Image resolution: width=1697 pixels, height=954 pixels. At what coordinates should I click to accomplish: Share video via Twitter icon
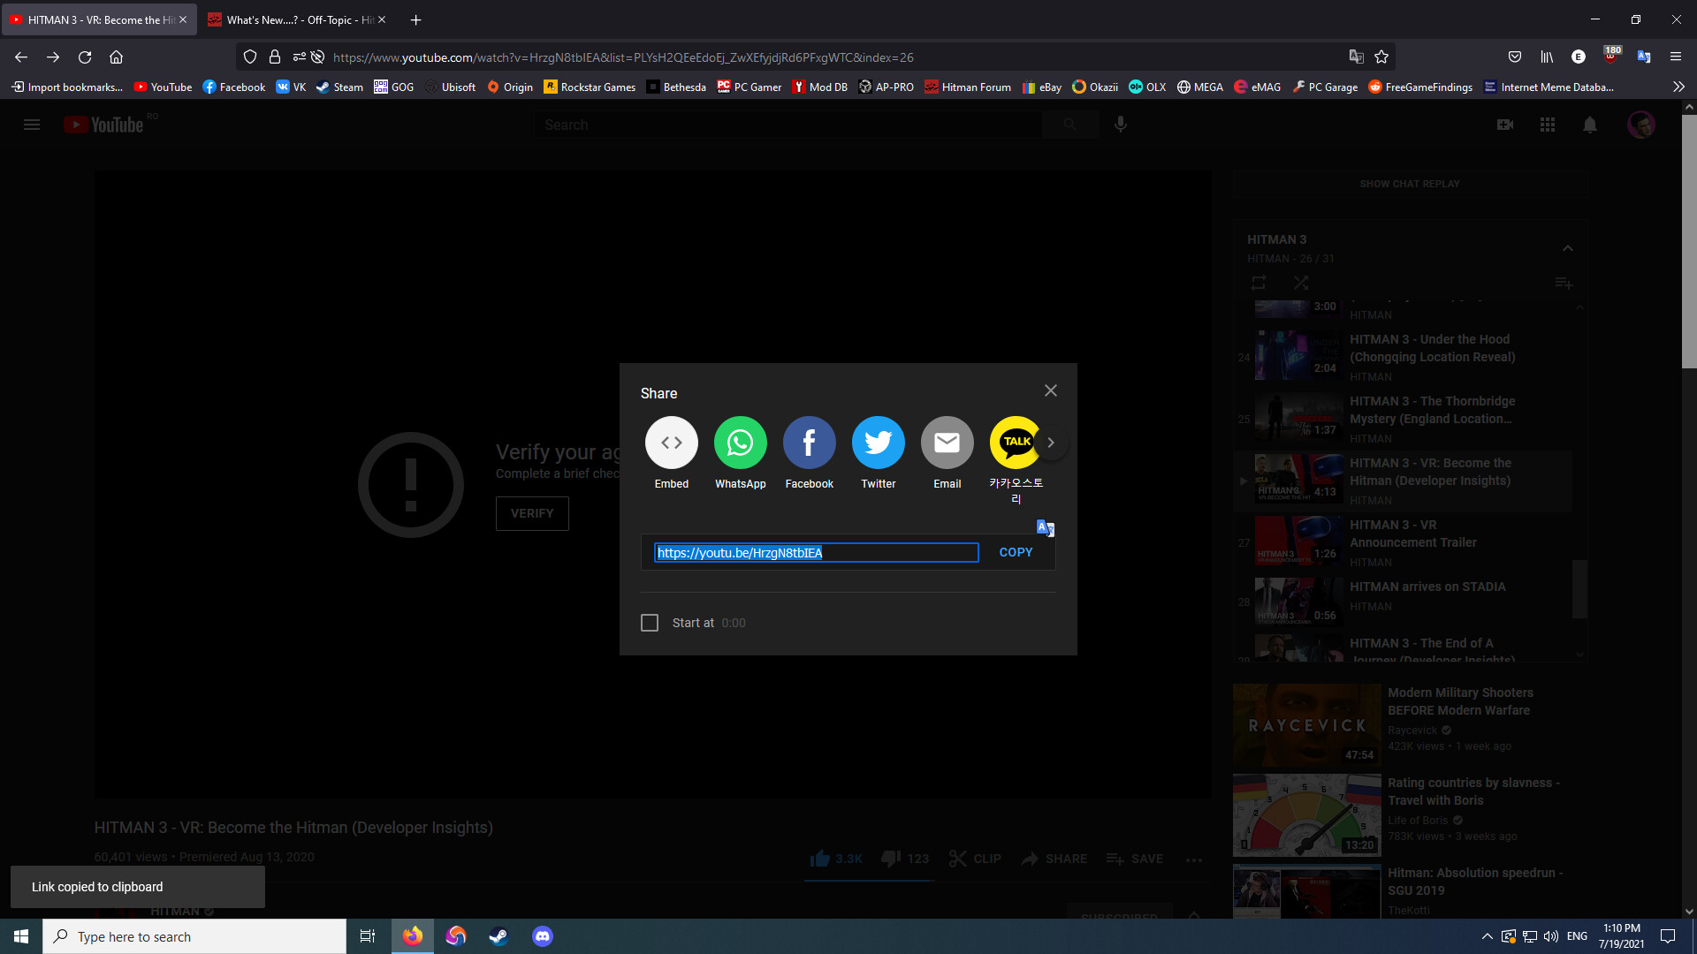(879, 443)
